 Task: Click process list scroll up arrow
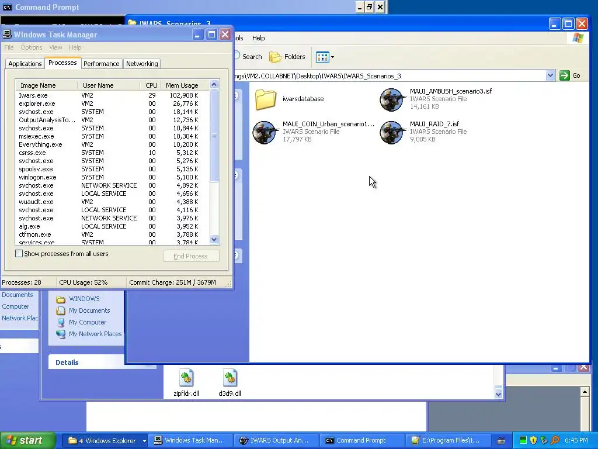(214, 84)
